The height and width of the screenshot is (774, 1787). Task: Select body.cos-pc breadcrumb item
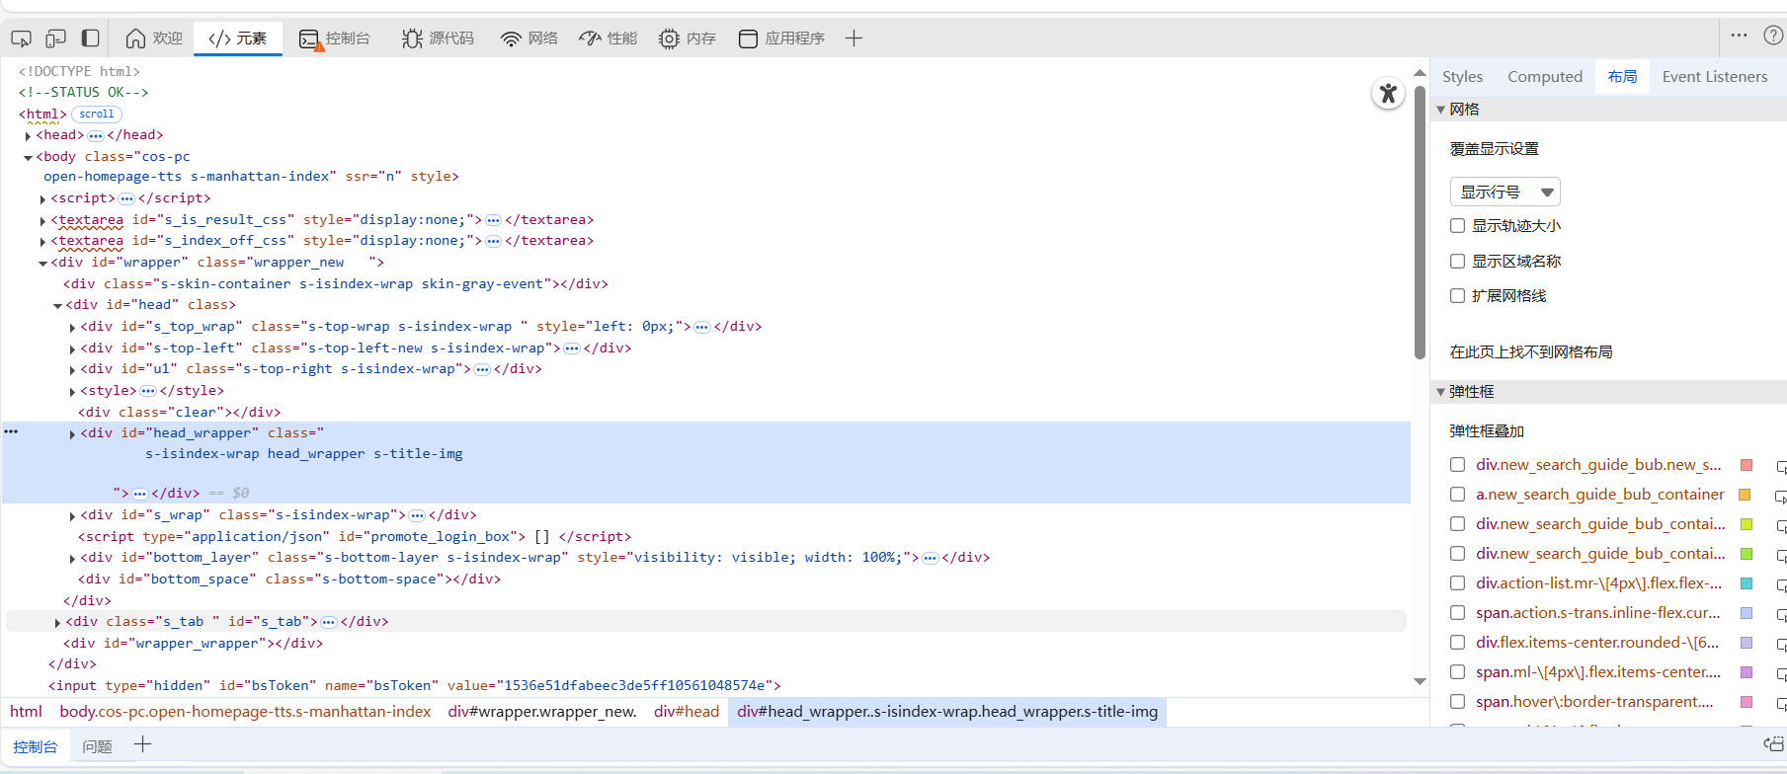pyautogui.click(x=245, y=712)
